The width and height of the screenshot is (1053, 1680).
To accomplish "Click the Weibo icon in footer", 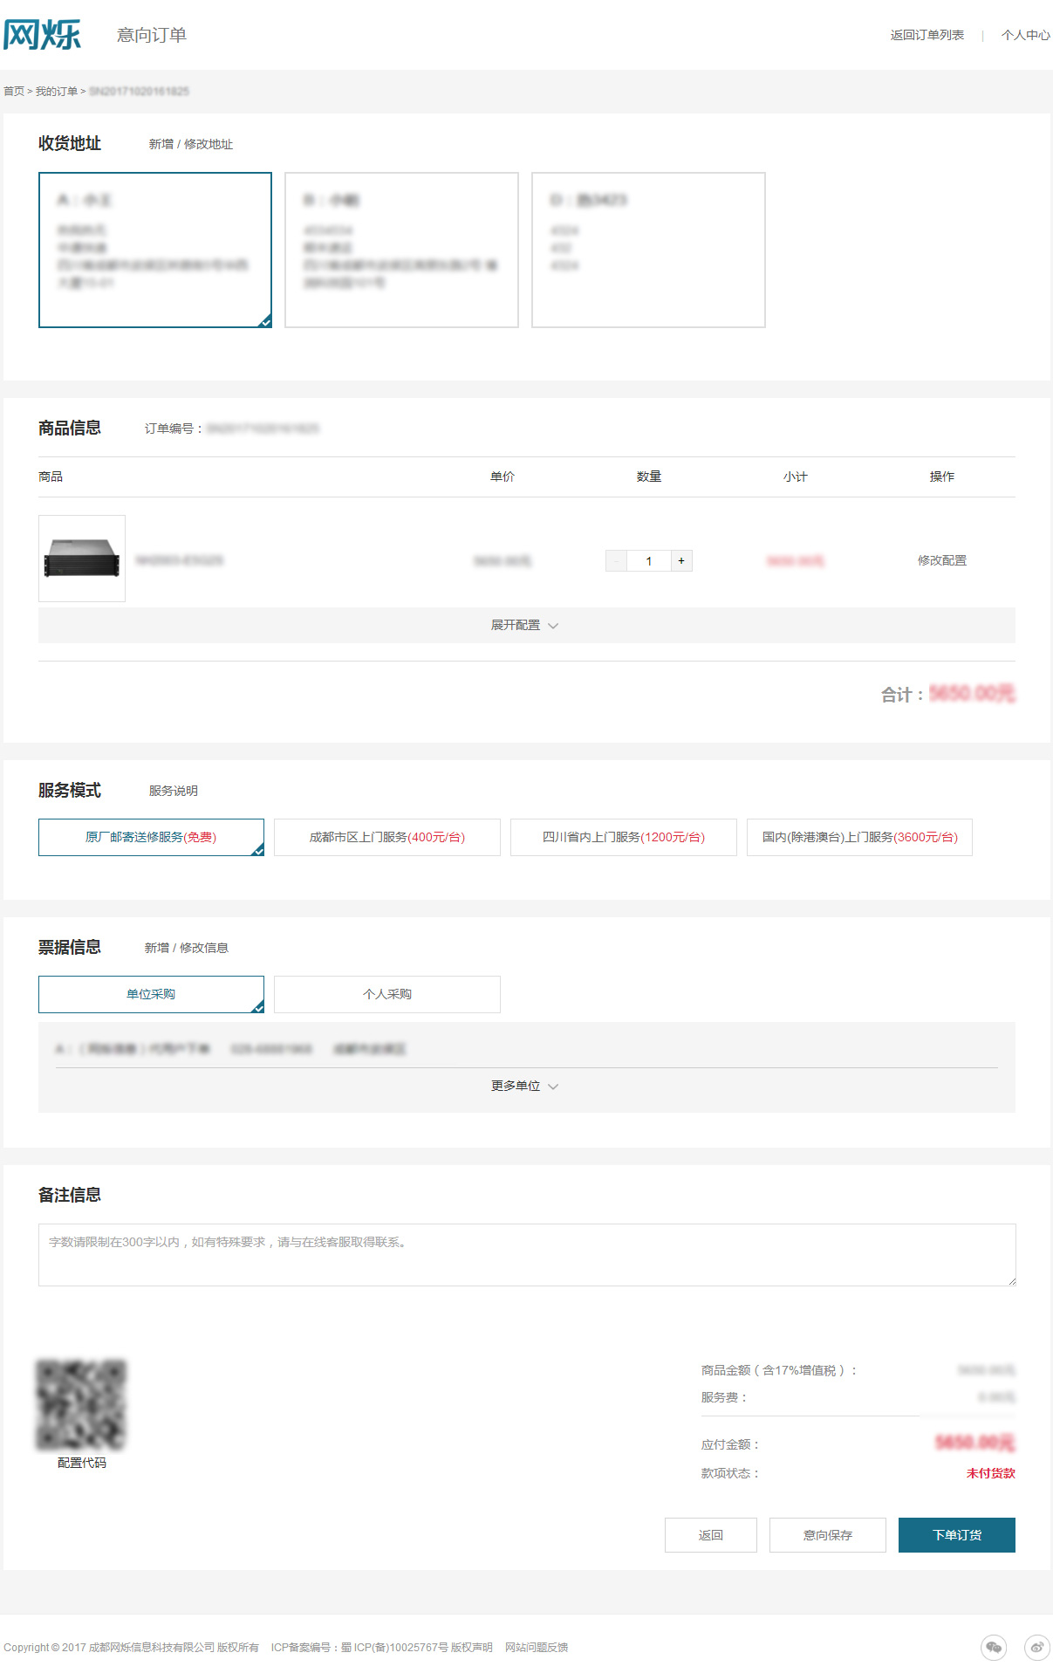I will click(x=1036, y=1647).
